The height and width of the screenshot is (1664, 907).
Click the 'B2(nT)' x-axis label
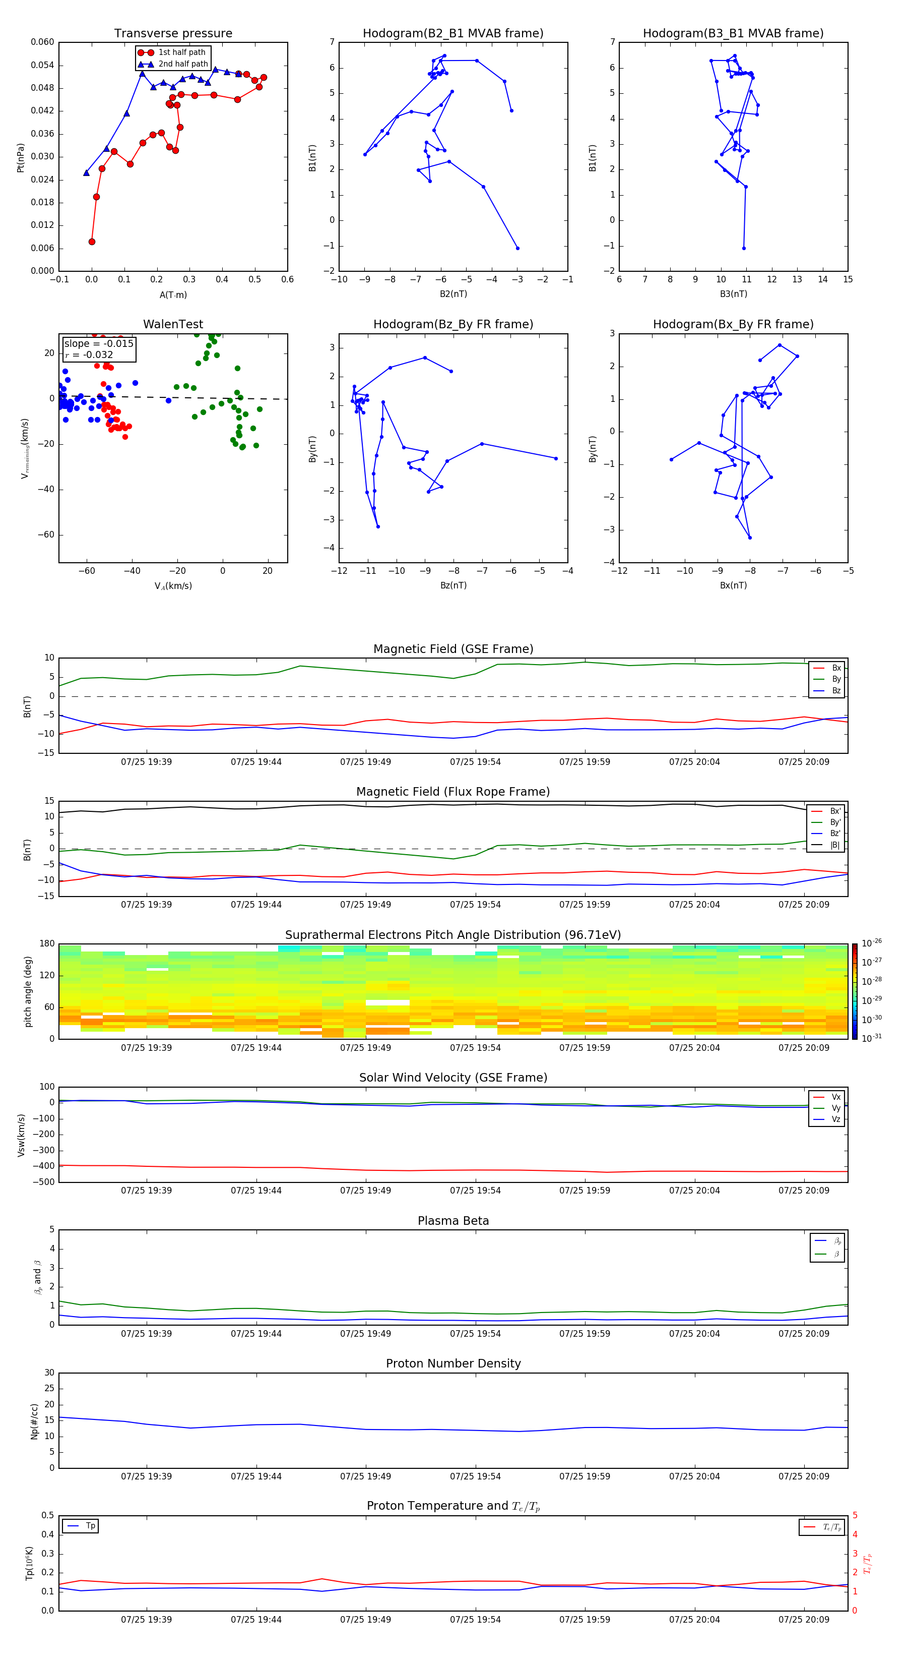tap(453, 294)
